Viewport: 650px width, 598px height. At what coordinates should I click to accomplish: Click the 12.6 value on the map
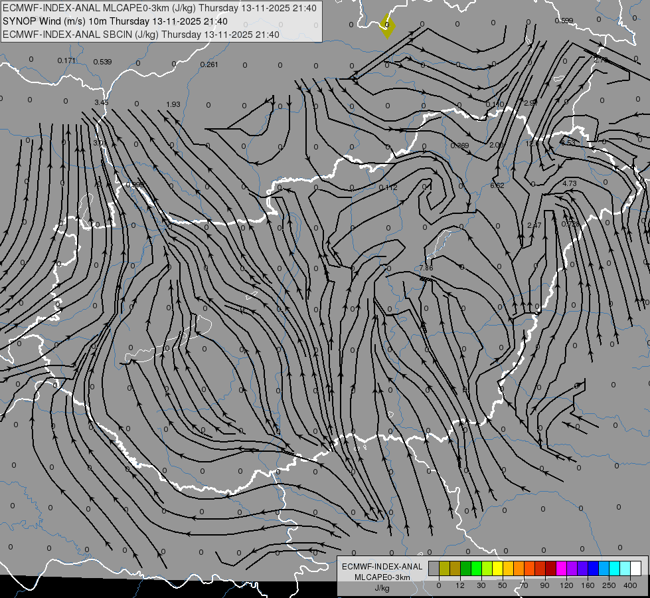tap(532, 144)
